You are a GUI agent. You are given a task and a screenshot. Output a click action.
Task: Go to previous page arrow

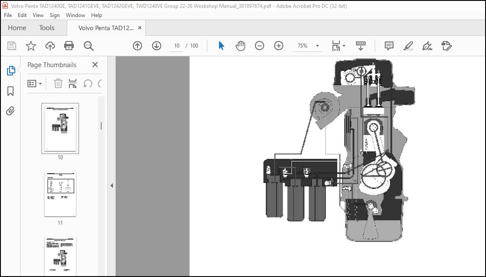tap(137, 46)
